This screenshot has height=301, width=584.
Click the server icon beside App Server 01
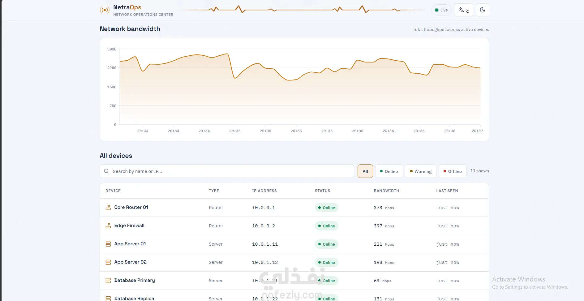click(108, 244)
